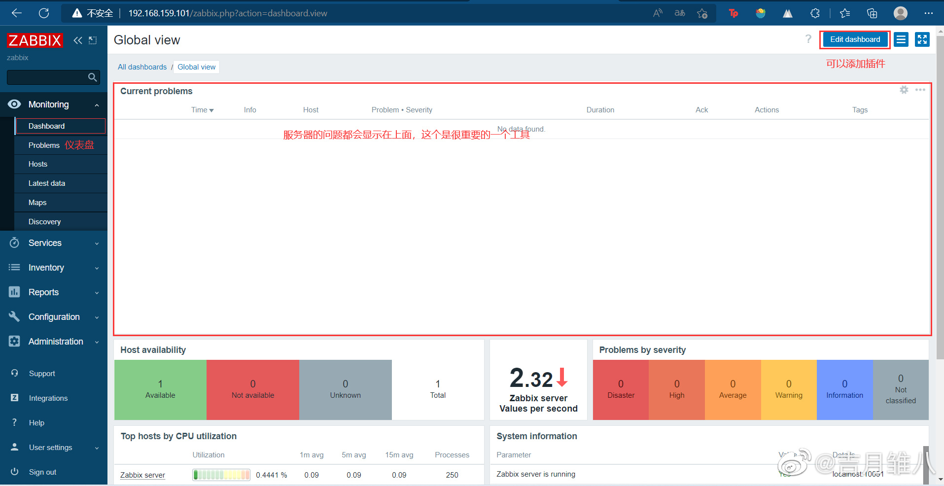Click the 2.32 values per second widget

(x=538, y=380)
